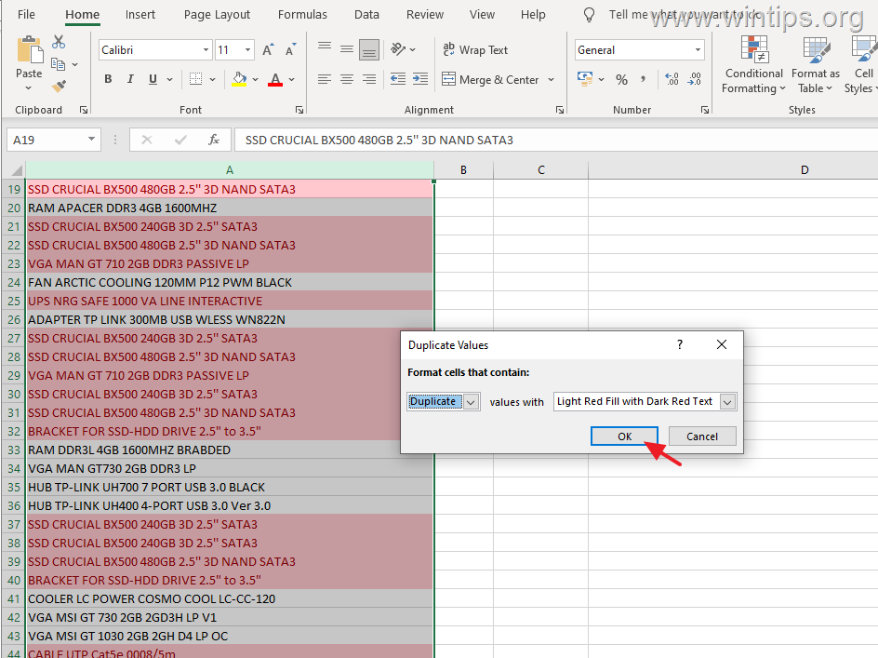
Task: Select column D header
Action: [x=805, y=169]
